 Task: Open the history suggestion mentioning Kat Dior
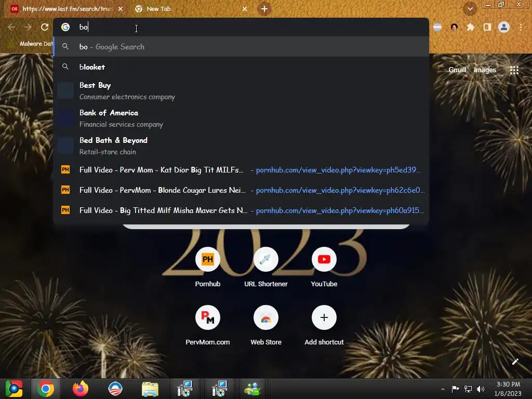pyautogui.click(x=241, y=170)
